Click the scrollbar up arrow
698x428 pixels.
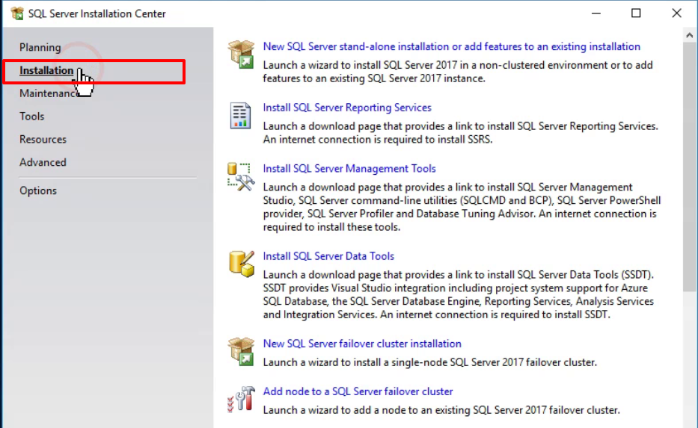(690, 35)
